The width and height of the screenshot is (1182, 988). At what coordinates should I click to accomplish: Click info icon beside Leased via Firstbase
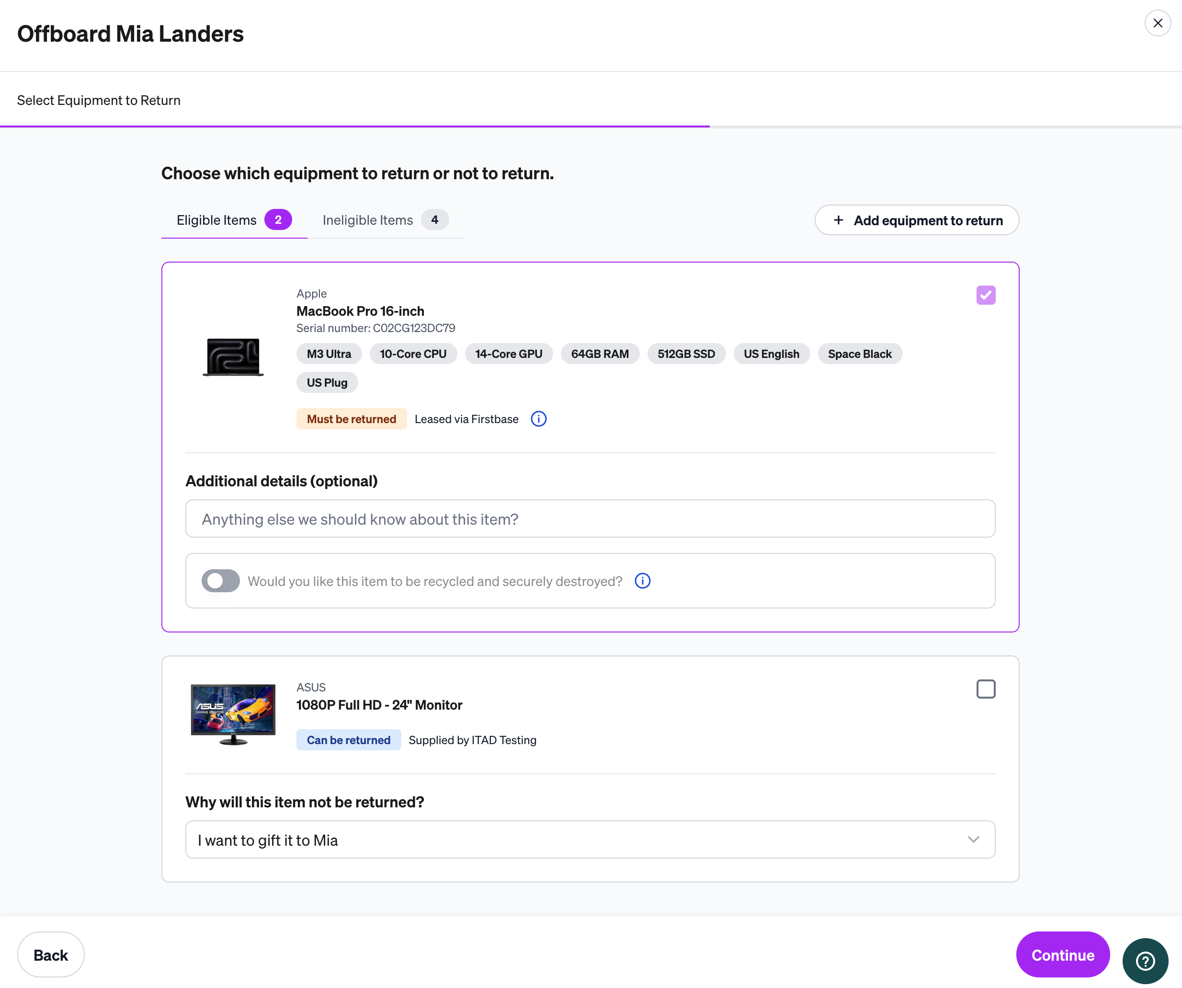click(x=539, y=419)
